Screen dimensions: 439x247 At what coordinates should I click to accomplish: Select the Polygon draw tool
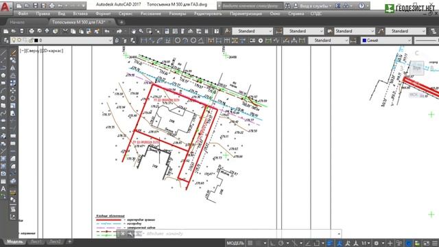point(3,75)
